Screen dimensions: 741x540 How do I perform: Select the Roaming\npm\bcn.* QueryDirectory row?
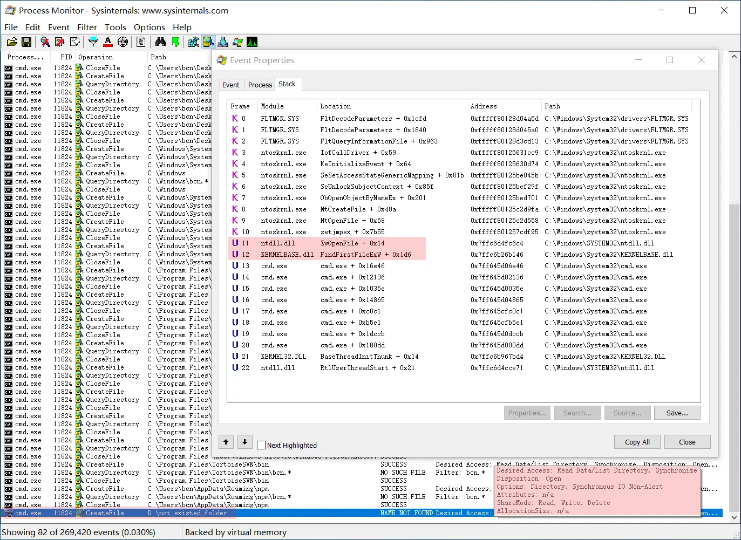[x=362, y=497]
